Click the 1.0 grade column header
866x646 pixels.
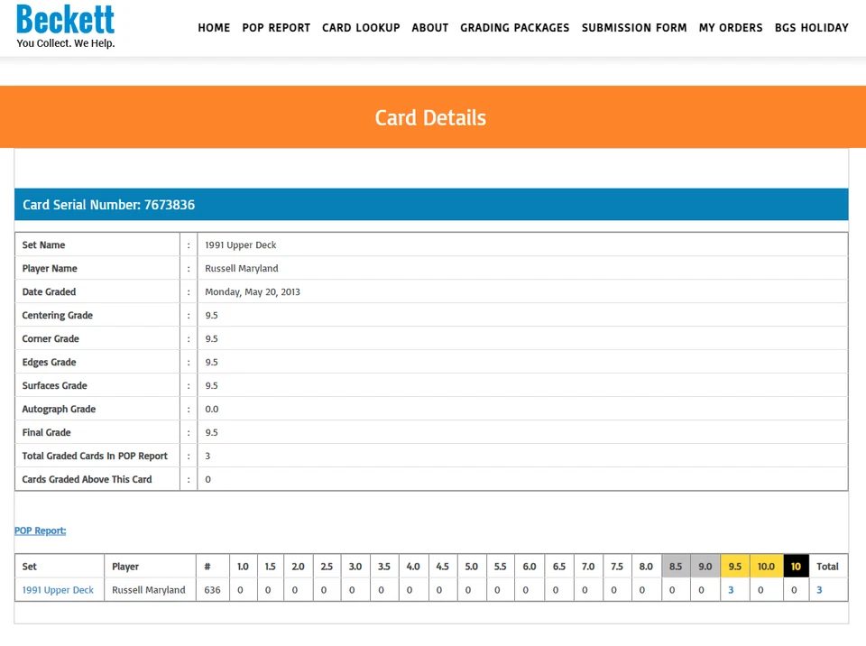(x=243, y=567)
